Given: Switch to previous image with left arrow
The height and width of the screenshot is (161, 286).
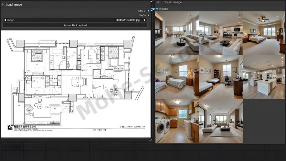Looking at the screenshot, I should [x=5, y=20].
